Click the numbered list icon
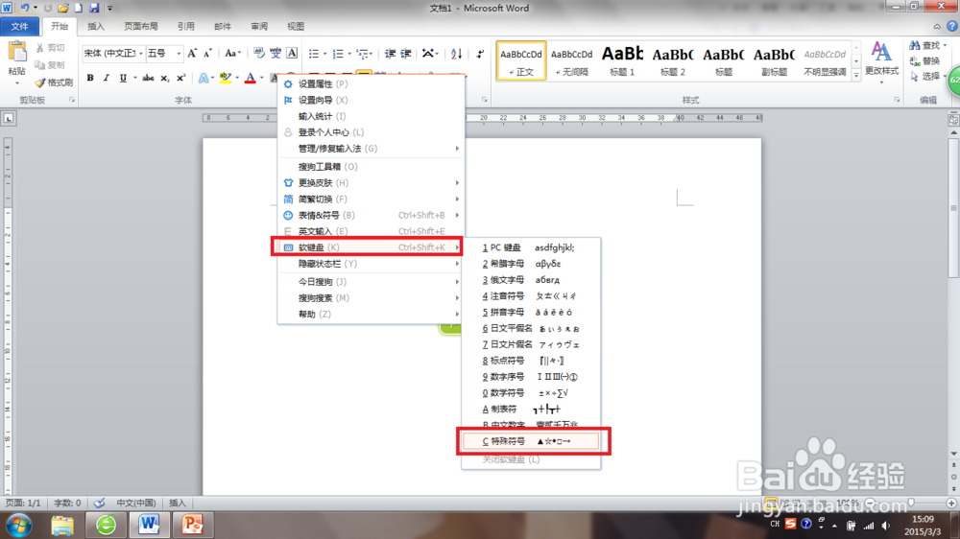The width and height of the screenshot is (960, 539). point(337,54)
